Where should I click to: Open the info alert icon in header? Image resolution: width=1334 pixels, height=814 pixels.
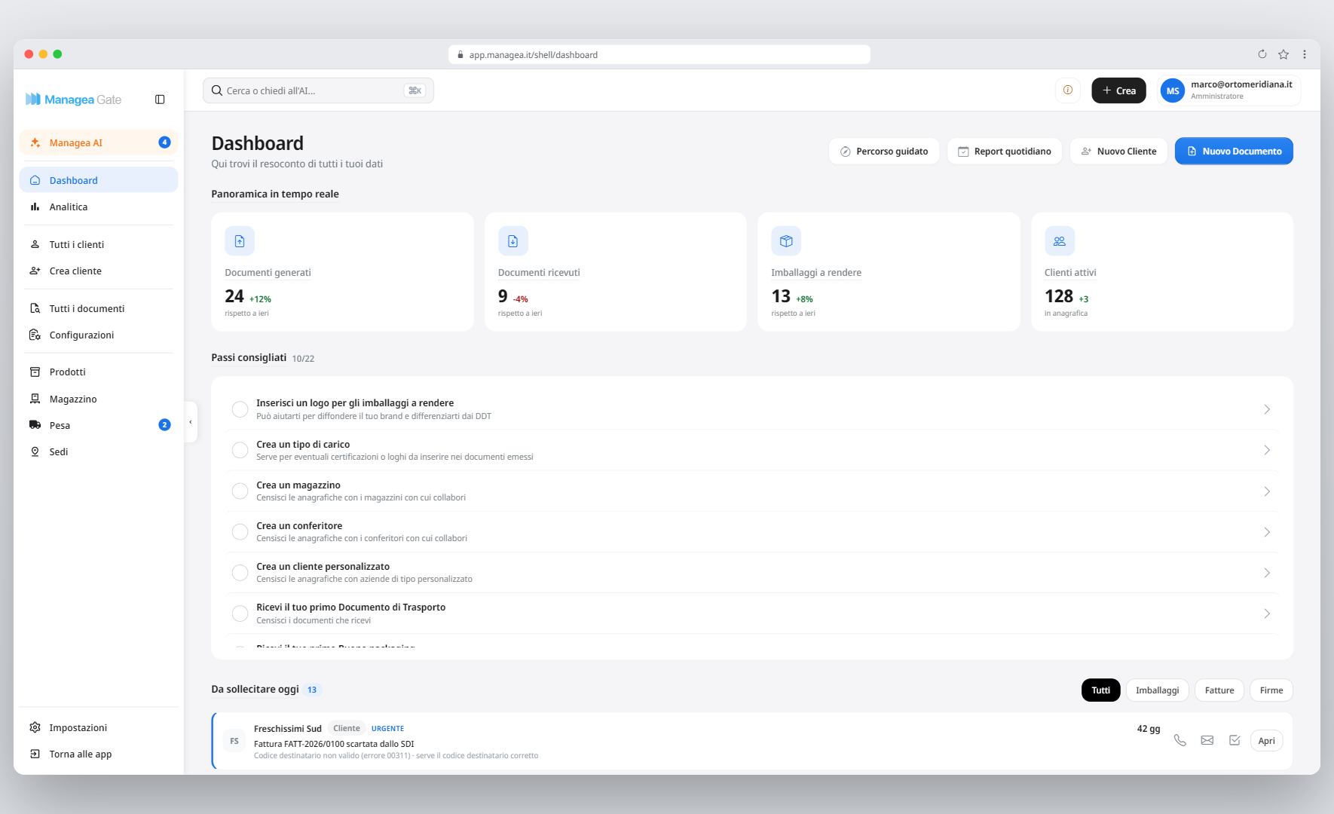click(x=1067, y=90)
